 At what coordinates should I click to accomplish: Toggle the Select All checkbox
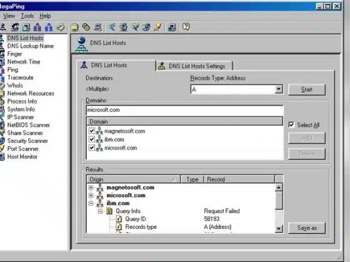[x=291, y=125]
